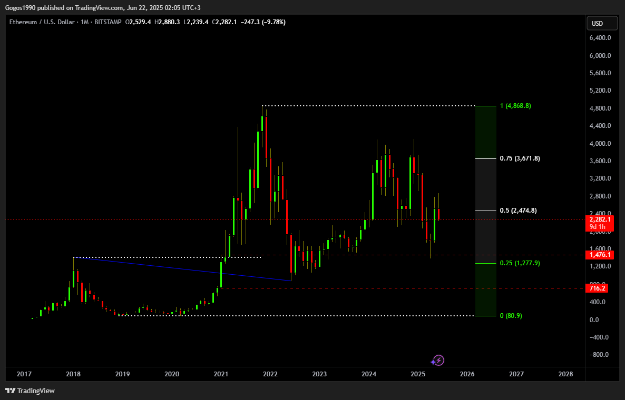Click the 2028 label on time axis

565,374
